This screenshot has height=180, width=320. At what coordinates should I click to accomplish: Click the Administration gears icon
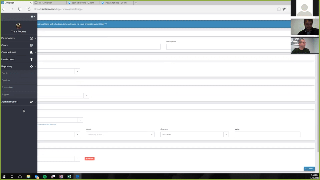pos(31,102)
